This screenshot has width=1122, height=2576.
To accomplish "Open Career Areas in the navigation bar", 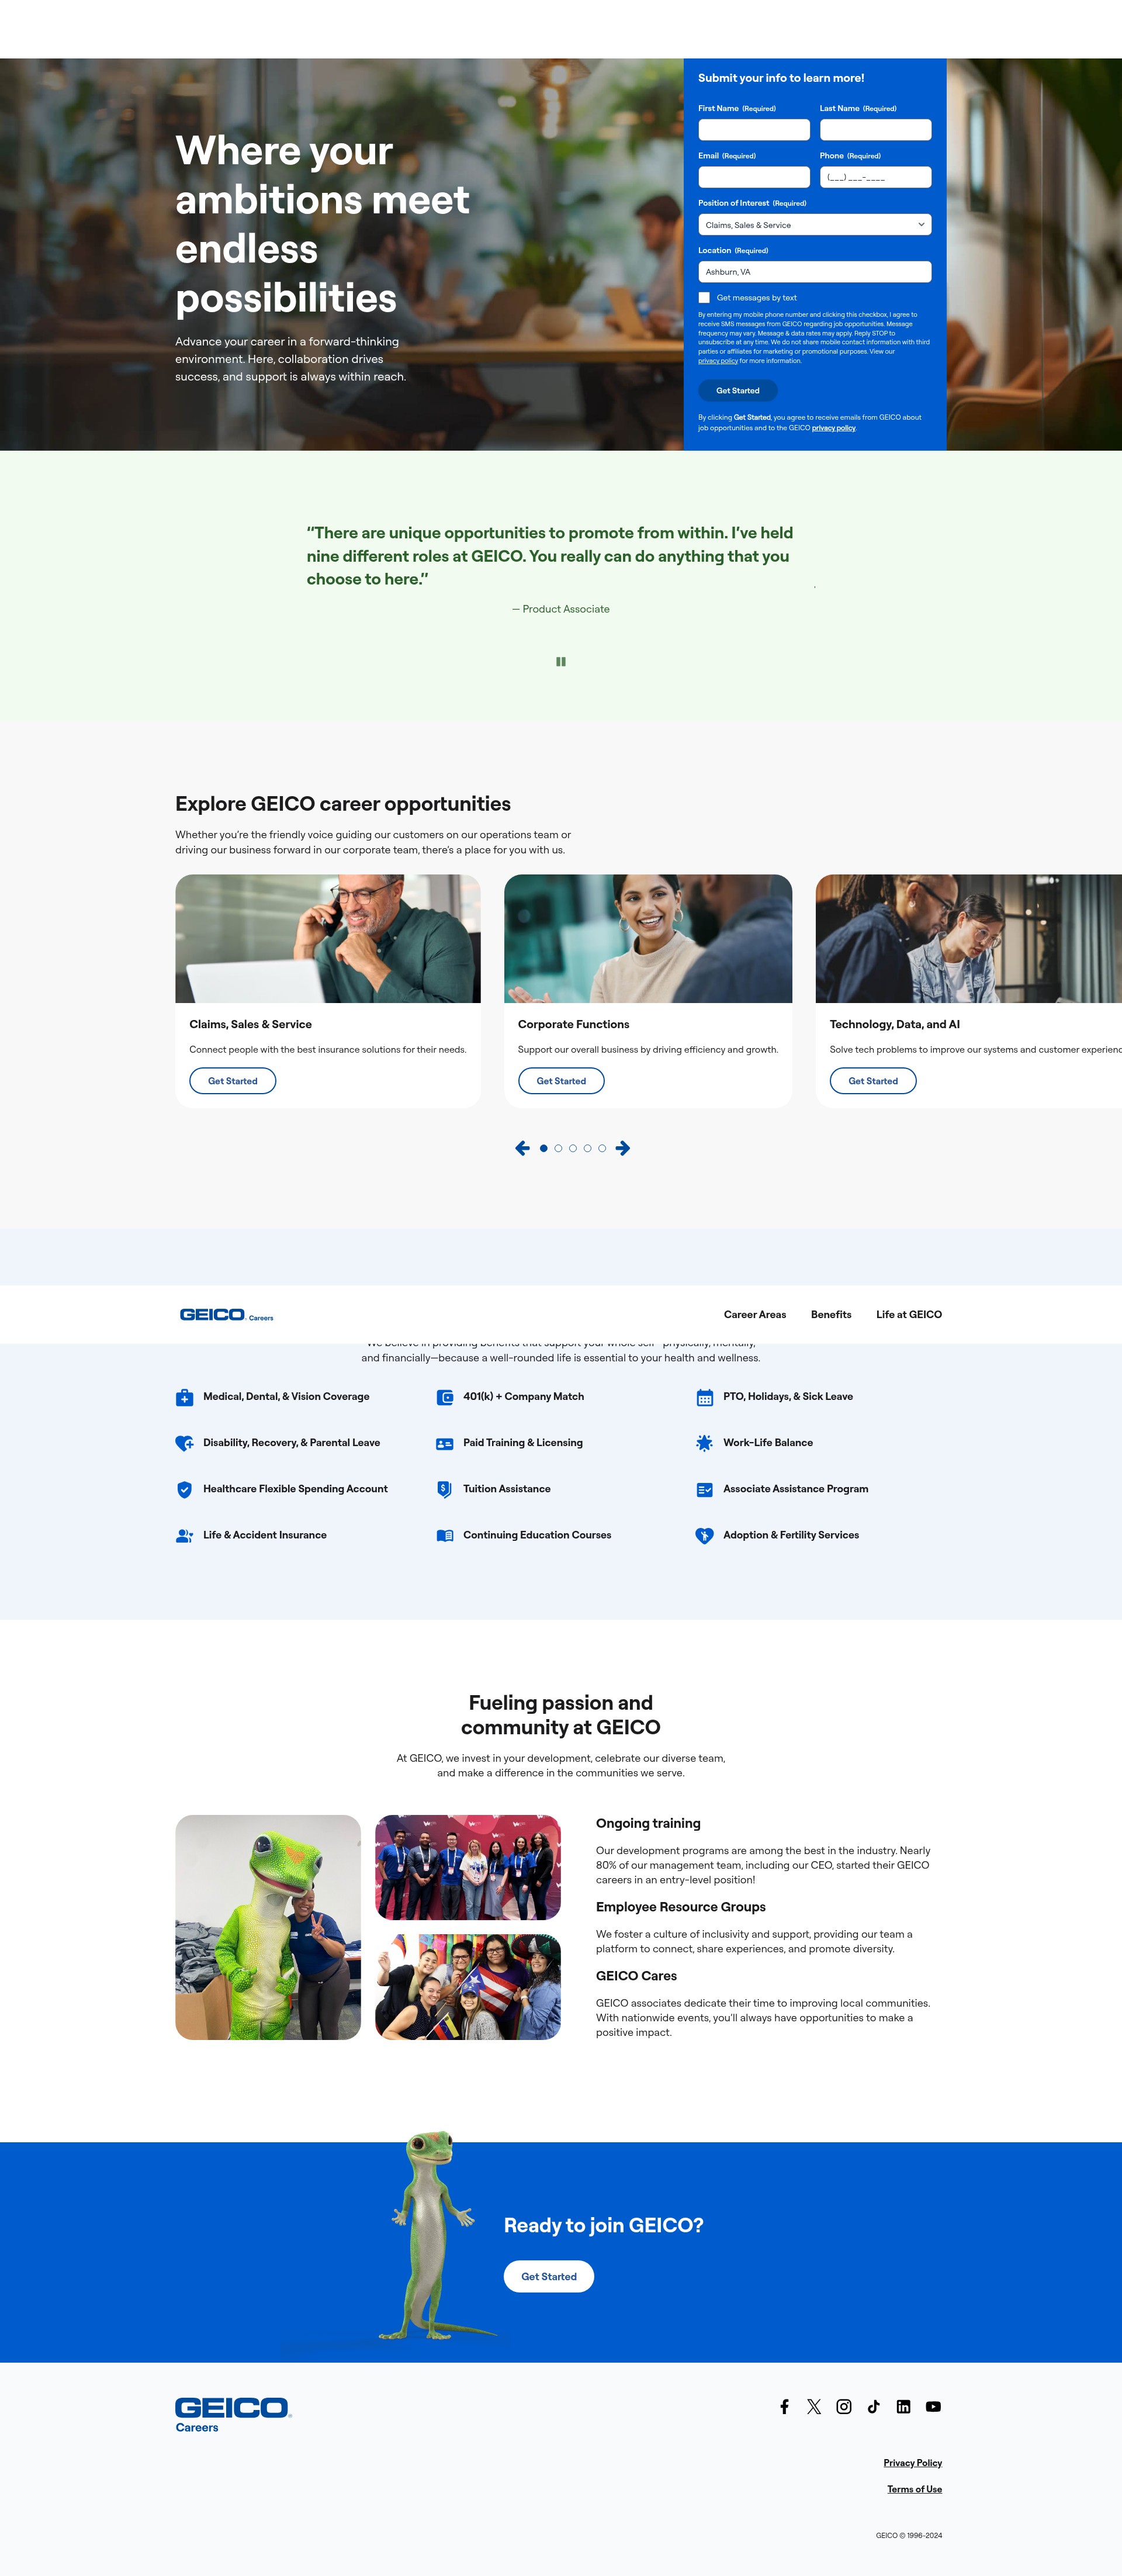I will (755, 1315).
